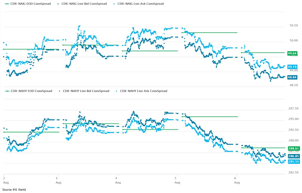Click the 297.50 y-axis label

coord(293,108)
